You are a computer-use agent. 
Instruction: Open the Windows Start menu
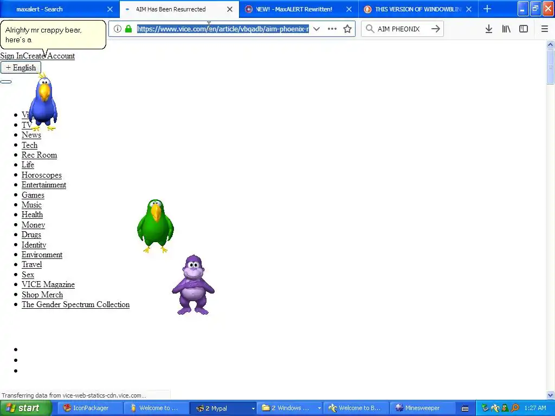coord(25,408)
